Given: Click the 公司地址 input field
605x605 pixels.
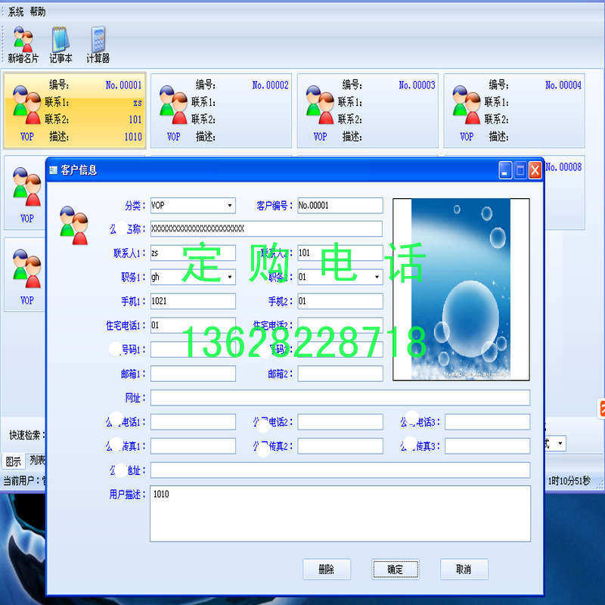Looking at the screenshot, I should tap(340, 470).
